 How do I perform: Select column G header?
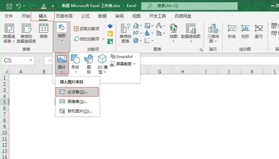click(160, 72)
